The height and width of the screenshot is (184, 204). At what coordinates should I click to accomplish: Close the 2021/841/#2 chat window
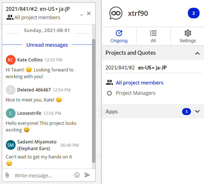pyautogui.click(x=89, y=13)
